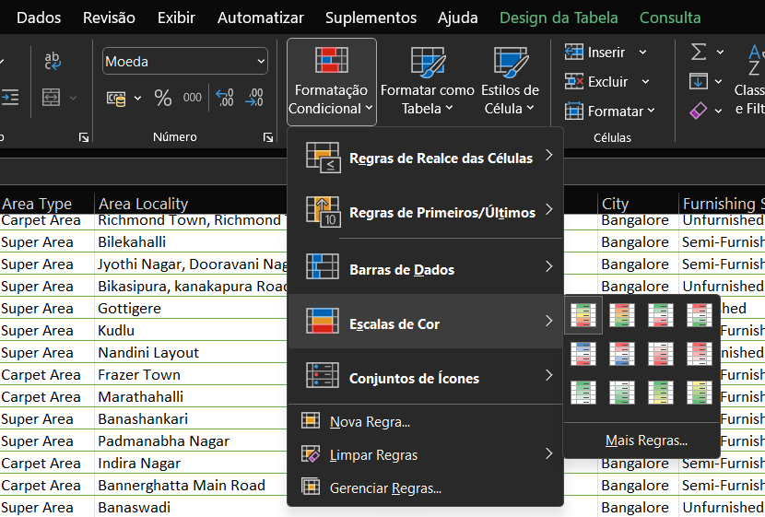765x517 pixels.
Task: Switch to Design da Tabela tab
Action: pyautogui.click(x=559, y=18)
